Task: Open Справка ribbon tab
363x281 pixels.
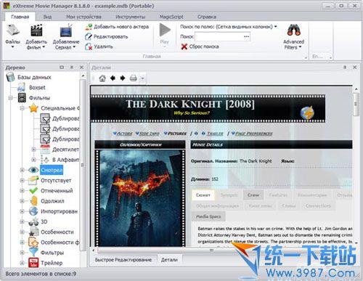Action: 207,17
